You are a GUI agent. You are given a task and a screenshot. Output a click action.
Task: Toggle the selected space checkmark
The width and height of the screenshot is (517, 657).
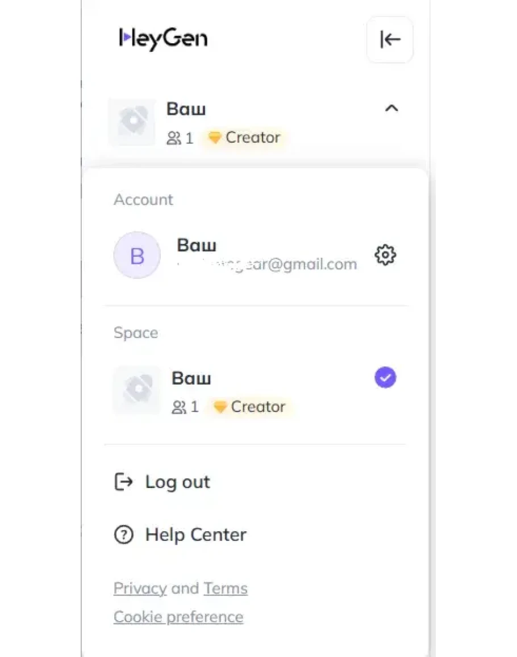385,378
